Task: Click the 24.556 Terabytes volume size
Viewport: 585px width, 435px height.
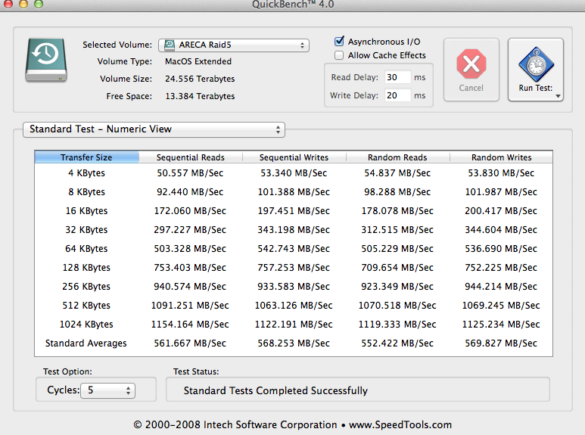Action: (200, 79)
